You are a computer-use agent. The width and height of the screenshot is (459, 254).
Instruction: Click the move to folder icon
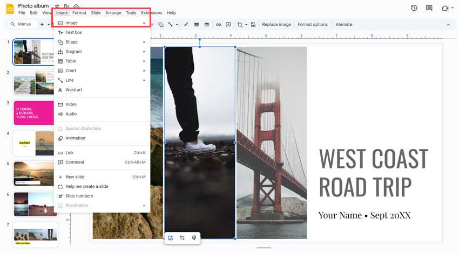67,6
